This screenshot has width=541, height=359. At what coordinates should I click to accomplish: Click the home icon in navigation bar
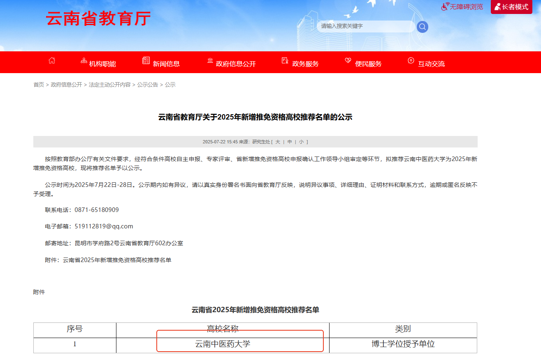pyautogui.click(x=51, y=61)
